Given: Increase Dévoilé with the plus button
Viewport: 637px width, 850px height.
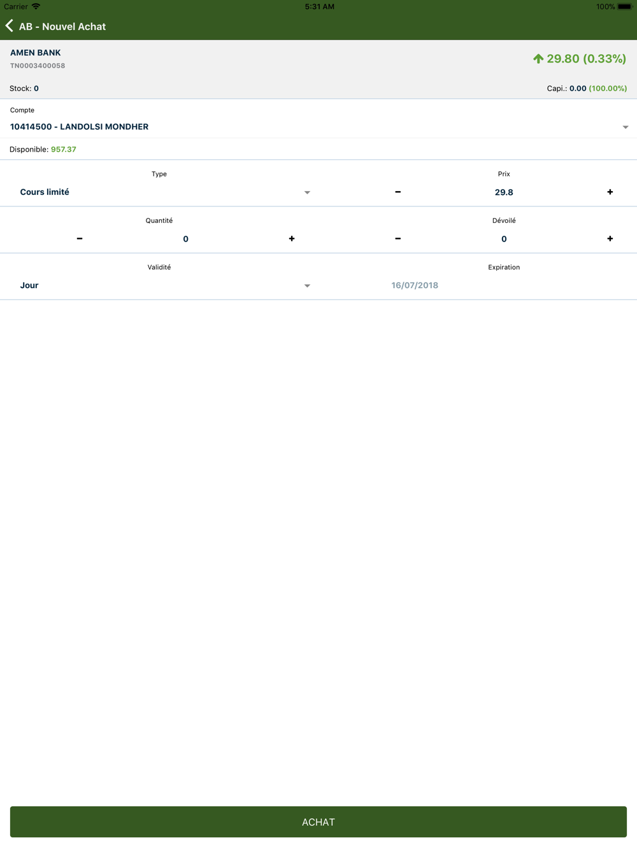Looking at the screenshot, I should 610,238.
